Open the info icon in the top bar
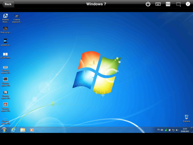193x145 pixels. pyautogui.click(x=188, y=4)
